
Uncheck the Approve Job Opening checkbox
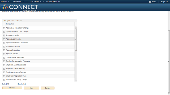[4, 39]
